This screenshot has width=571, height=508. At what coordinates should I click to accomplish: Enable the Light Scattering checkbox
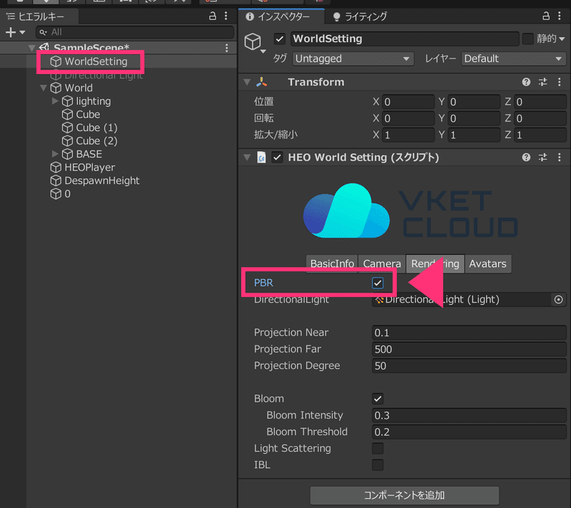pyautogui.click(x=378, y=448)
